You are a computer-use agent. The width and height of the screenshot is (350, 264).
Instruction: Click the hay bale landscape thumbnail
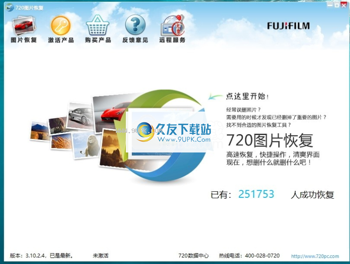(x=40, y=131)
